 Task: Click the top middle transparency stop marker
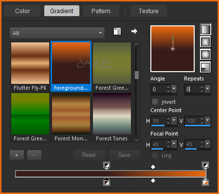point(107,166)
